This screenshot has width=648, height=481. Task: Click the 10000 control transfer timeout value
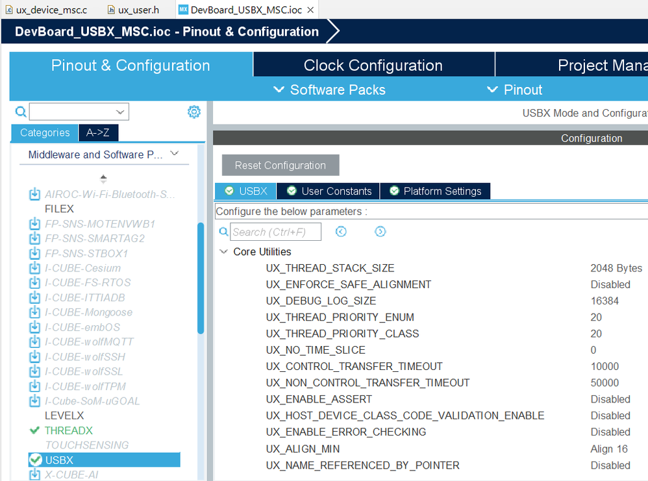click(x=604, y=366)
